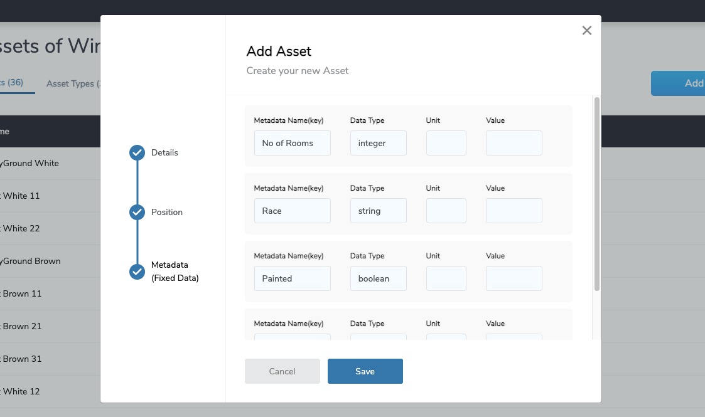The height and width of the screenshot is (417, 705).
Task: Click the Painted metadata name field
Action: (293, 278)
